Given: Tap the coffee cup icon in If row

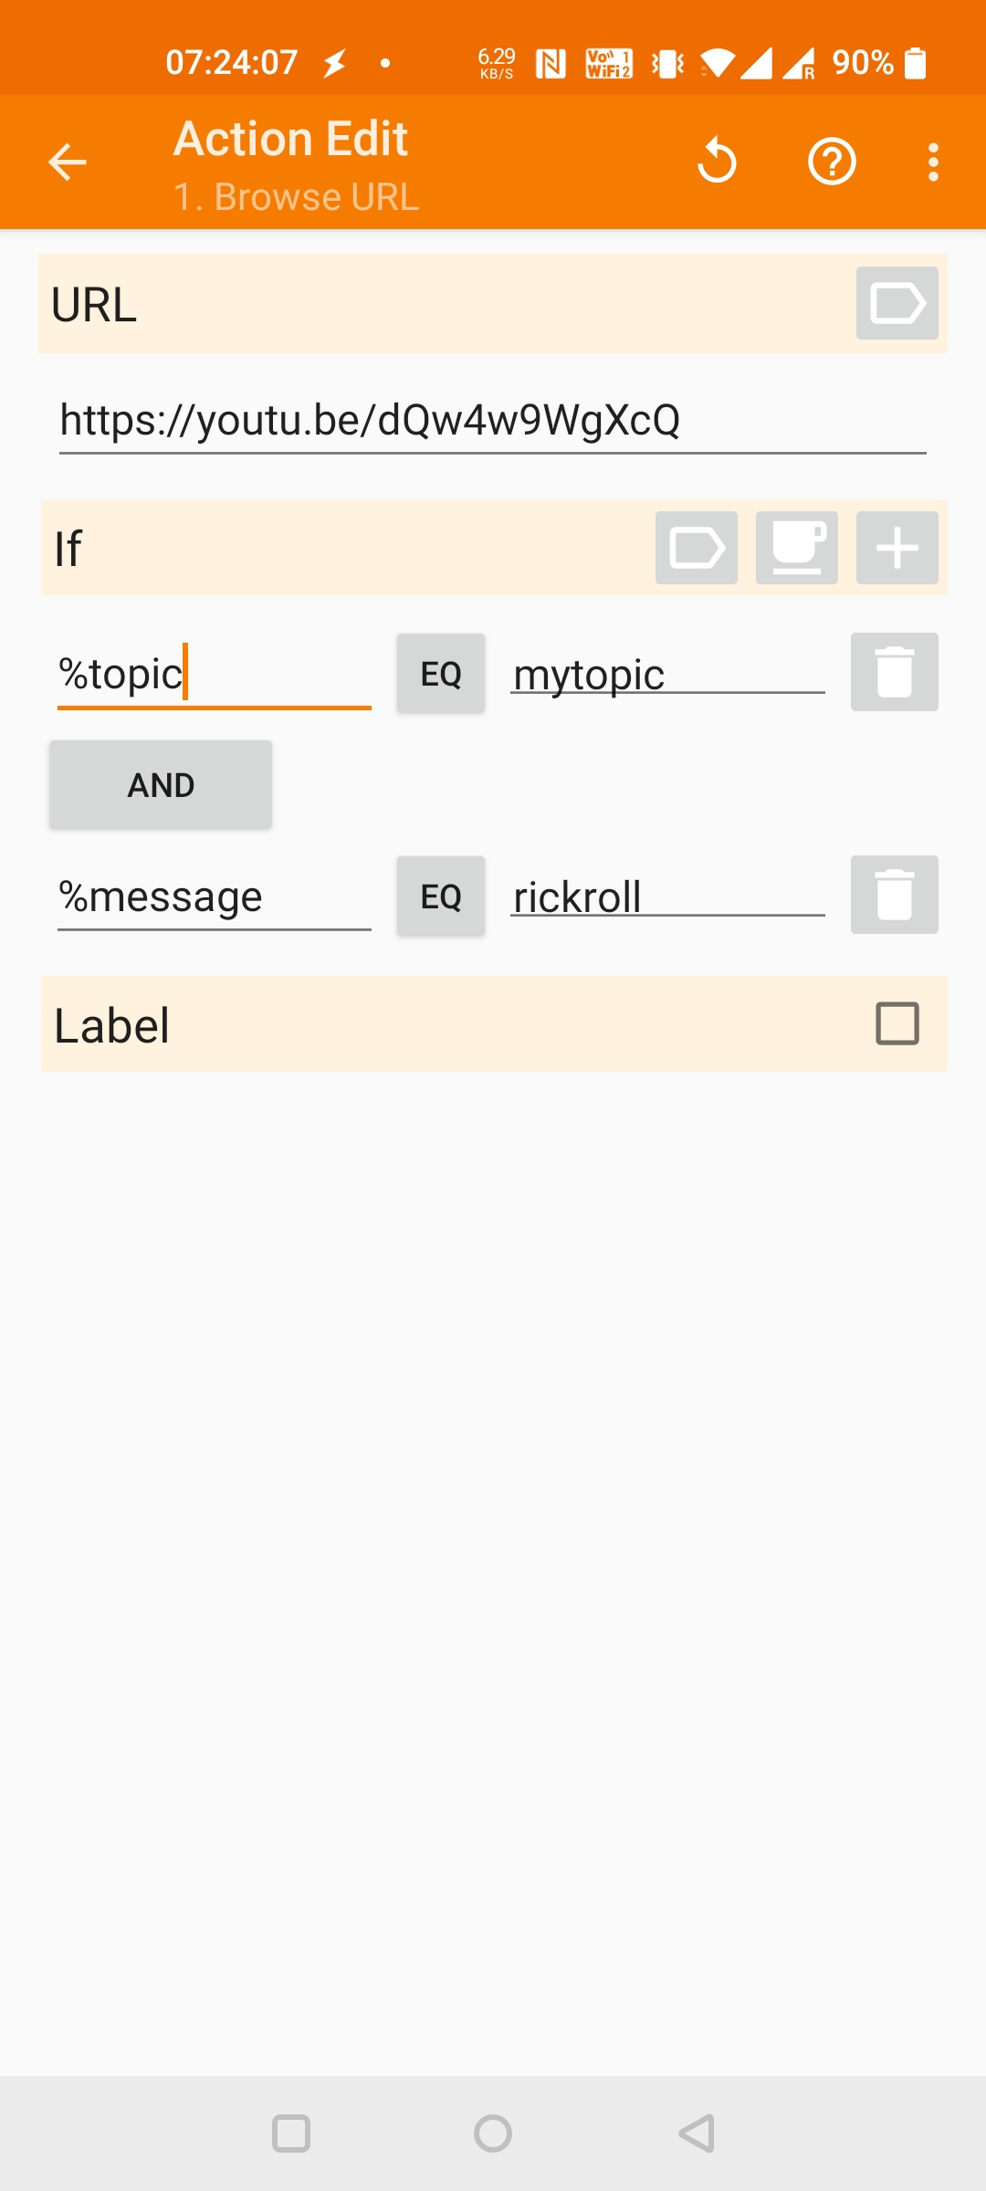Looking at the screenshot, I should (x=796, y=548).
